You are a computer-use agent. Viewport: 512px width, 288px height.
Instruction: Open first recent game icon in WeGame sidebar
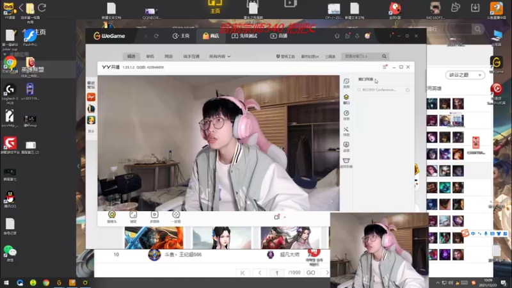point(91,97)
